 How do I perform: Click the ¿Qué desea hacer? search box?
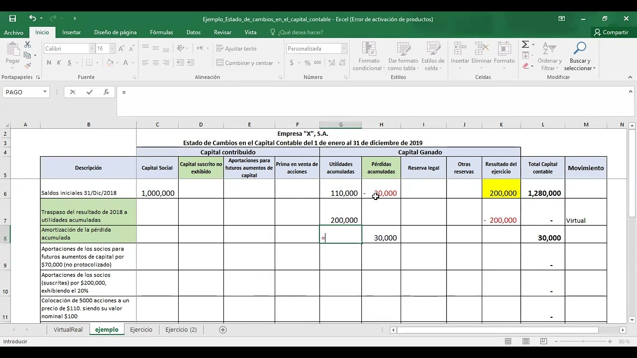pos(297,32)
